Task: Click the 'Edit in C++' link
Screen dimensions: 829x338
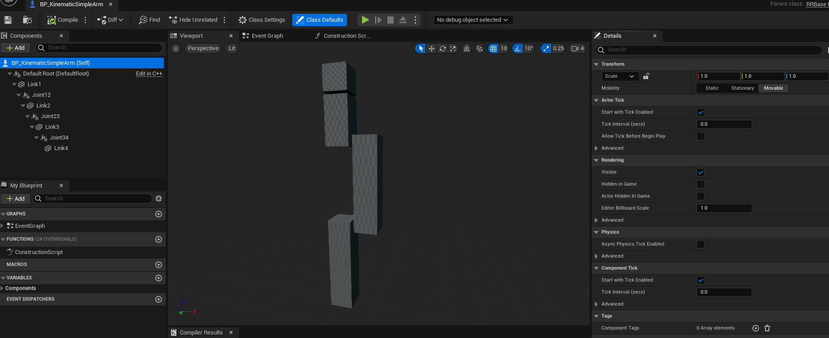Action: tap(149, 74)
